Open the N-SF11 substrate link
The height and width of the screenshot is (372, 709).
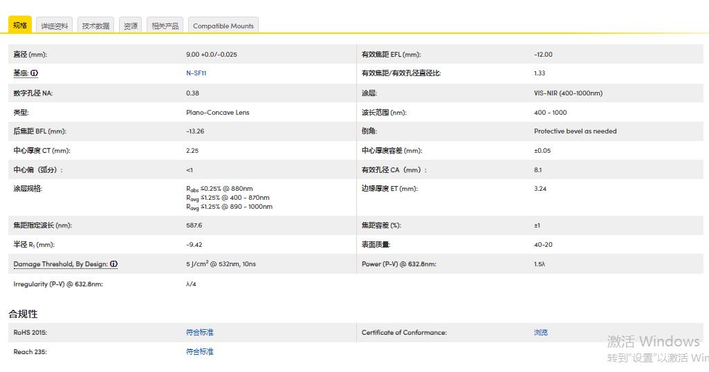(196, 73)
